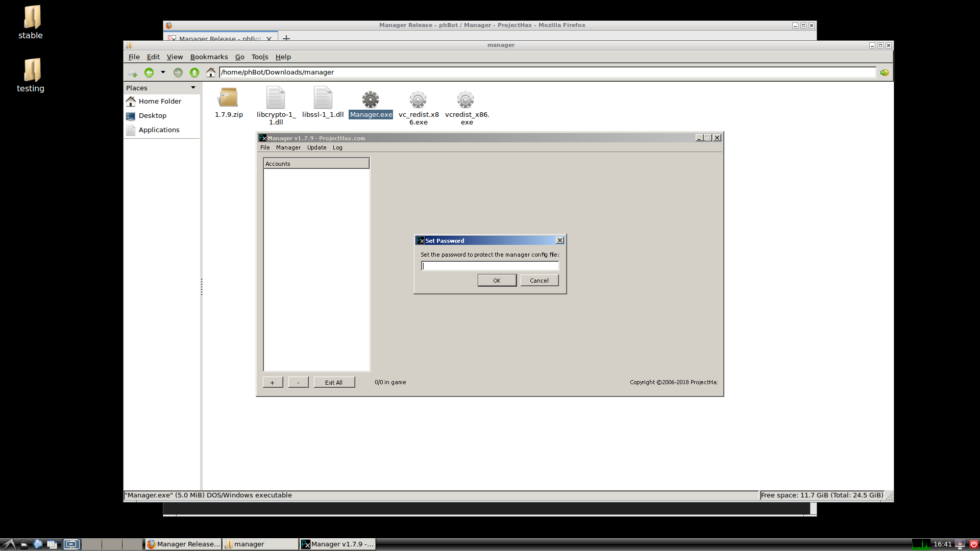The image size is (980, 551).
Task: Click the green Back navigation arrow
Action: 149,72
